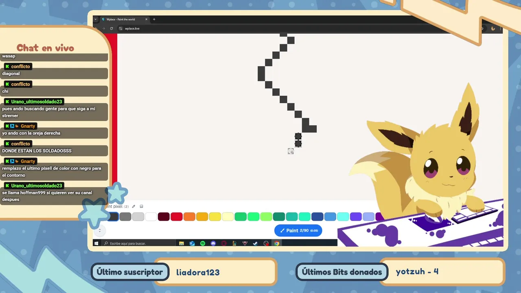The height and width of the screenshot is (293, 521).
Task: Click the eraser icon beside Paint pixel
Action: (x=141, y=206)
